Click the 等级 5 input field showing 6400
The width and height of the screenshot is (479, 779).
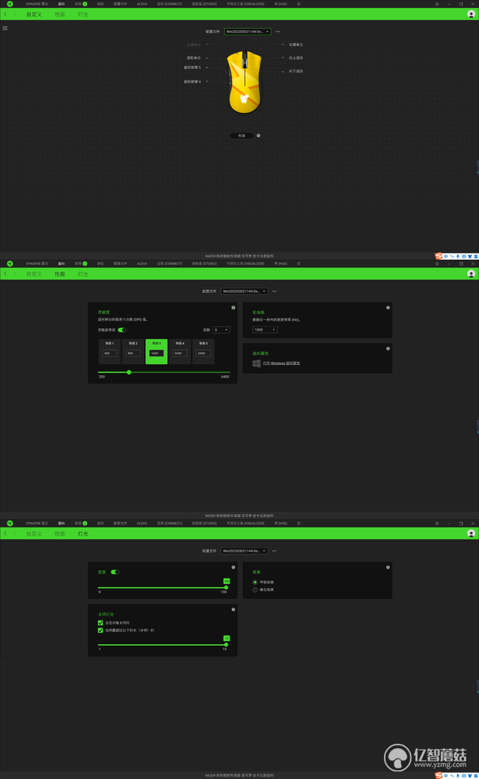(204, 354)
